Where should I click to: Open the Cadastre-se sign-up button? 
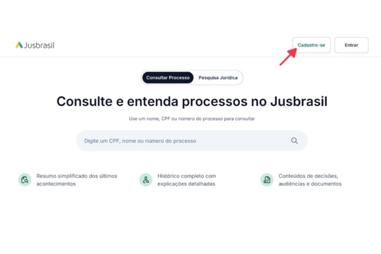[x=311, y=45]
